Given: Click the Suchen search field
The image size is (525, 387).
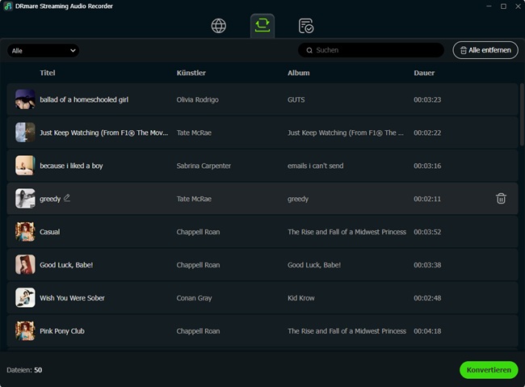Looking at the screenshot, I should (x=371, y=50).
